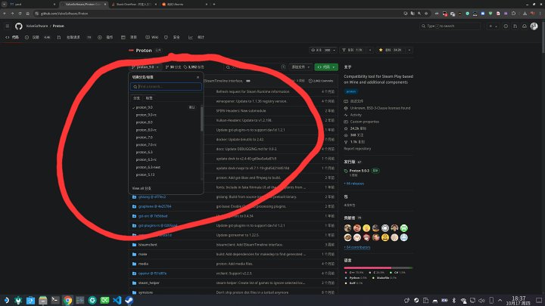Focus the find a branch search field
The image size is (545, 306).
[167, 87]
